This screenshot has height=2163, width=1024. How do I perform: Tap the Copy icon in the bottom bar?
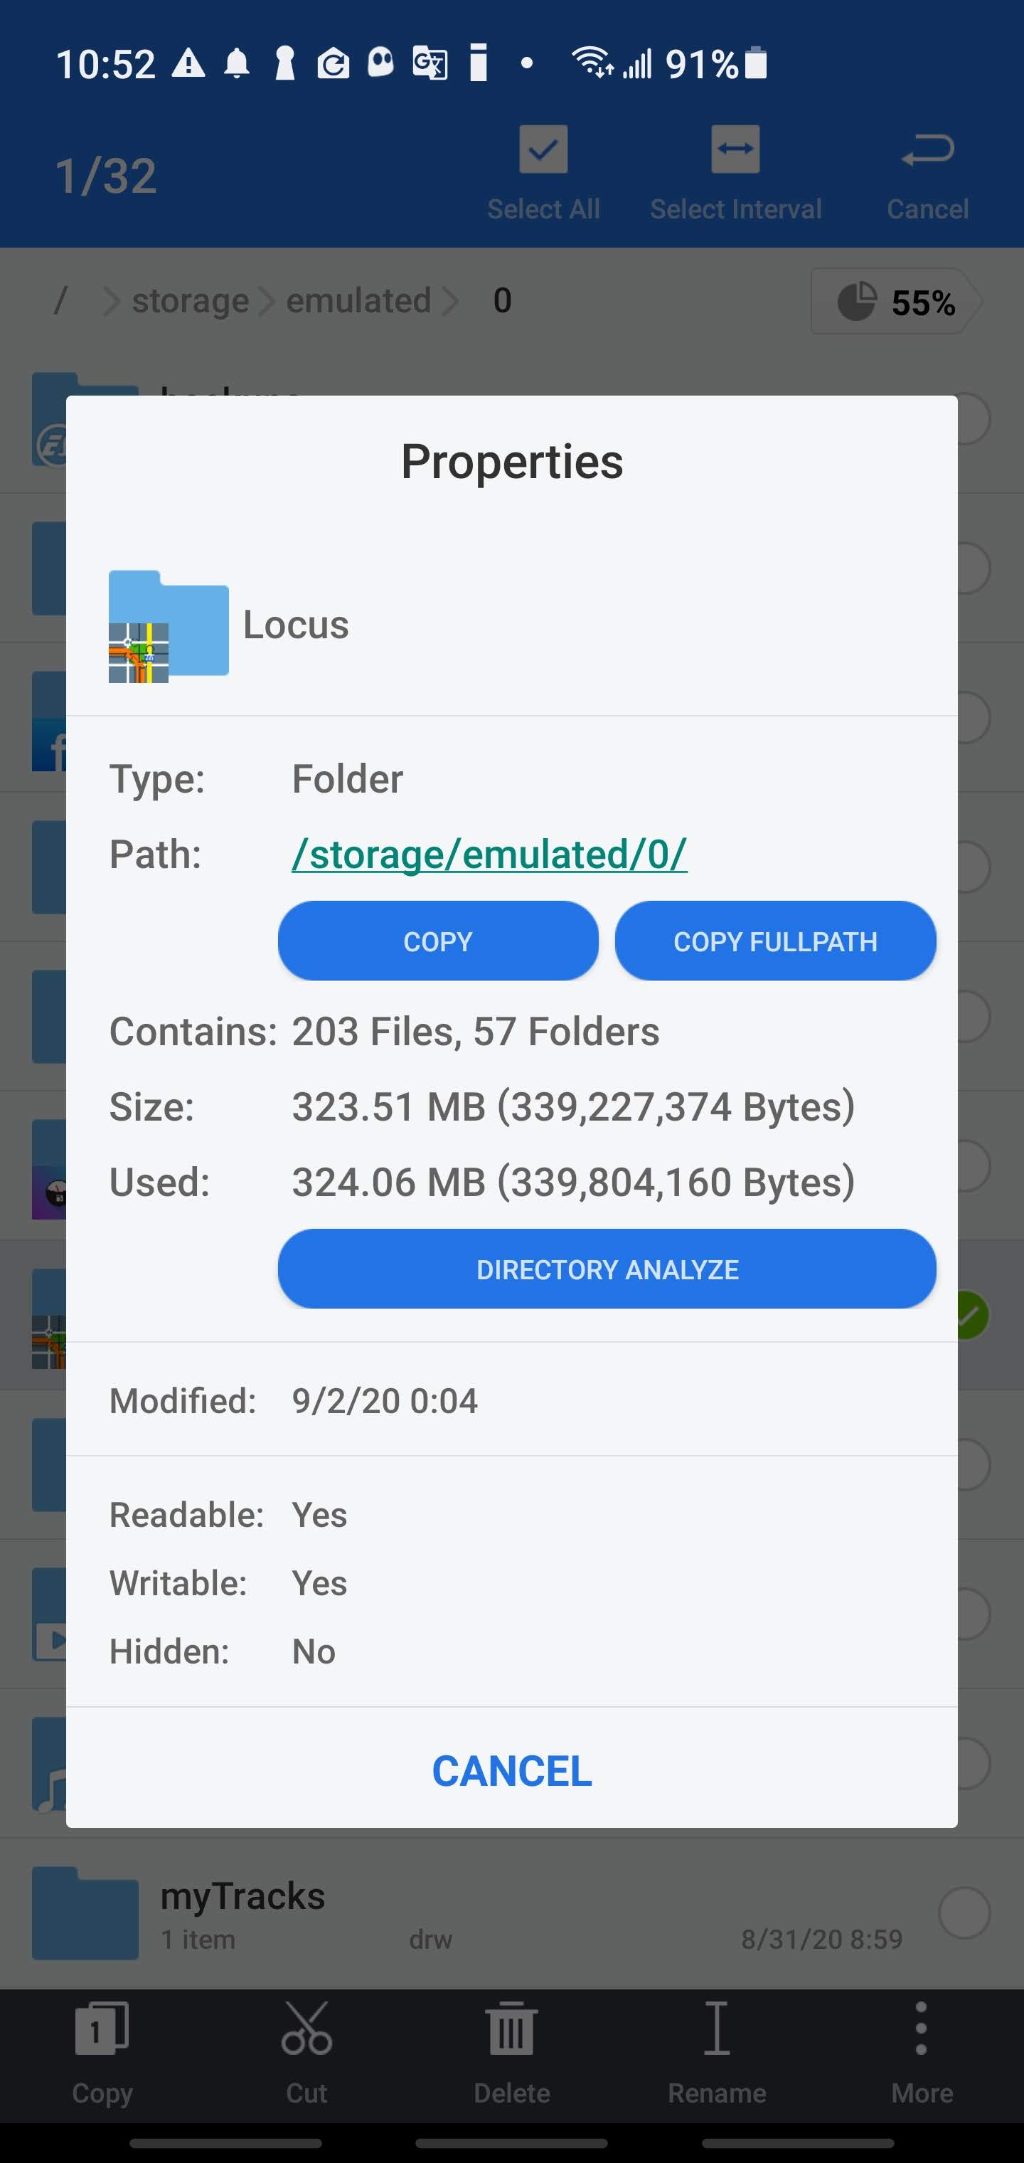click(x=102, y=2029)
